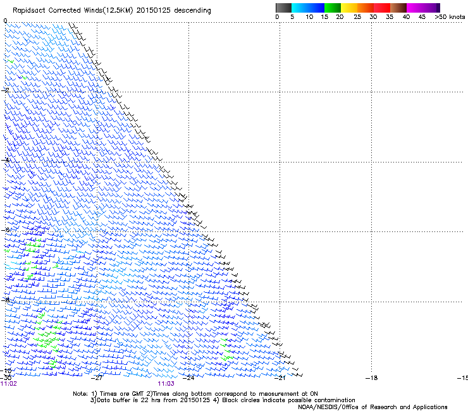The width and height of the screenshot is (468, 411).
Task: Click the '-18' longitude axis label
Action: pyautogui.click(x=372, y=378)
